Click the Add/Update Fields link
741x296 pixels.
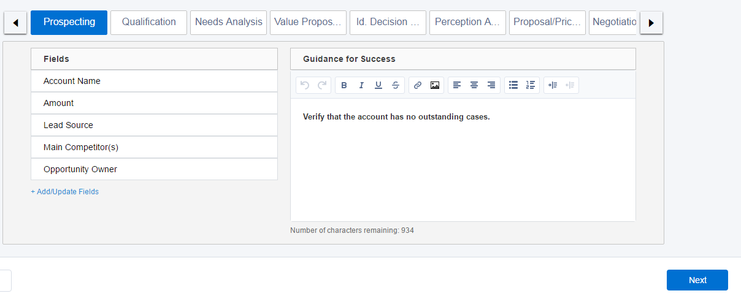click(65, 192)
